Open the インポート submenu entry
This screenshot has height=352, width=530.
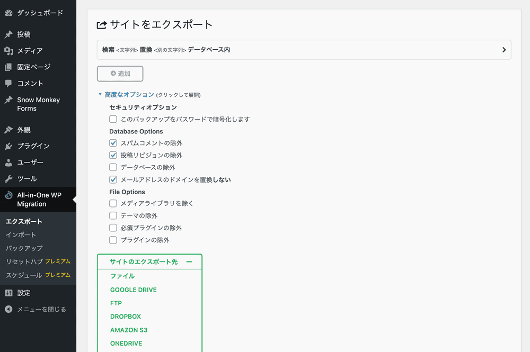(x=20, y=234)
